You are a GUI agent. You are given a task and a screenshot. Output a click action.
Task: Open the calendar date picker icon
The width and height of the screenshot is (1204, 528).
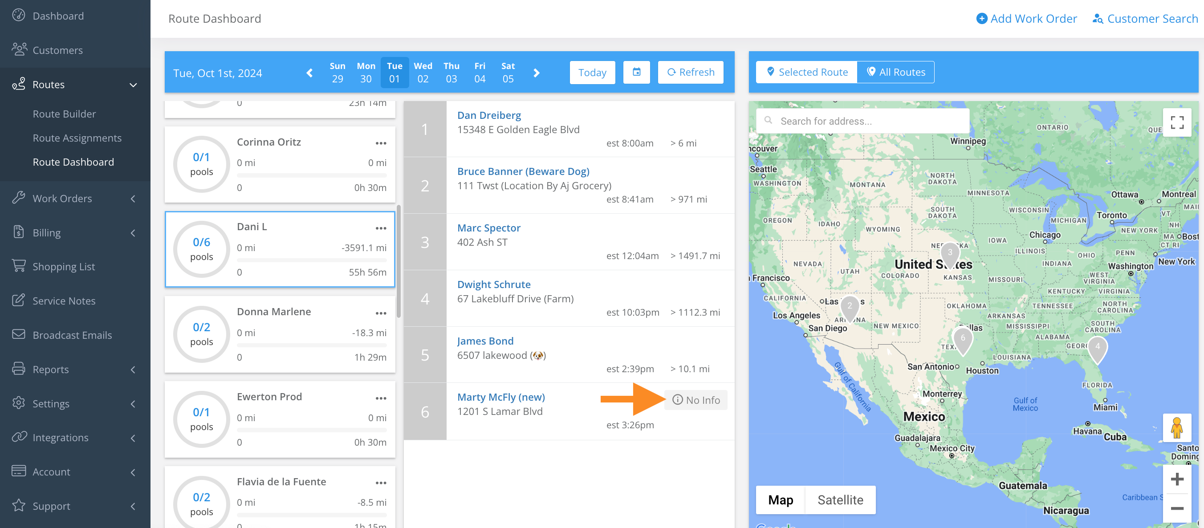637,72
